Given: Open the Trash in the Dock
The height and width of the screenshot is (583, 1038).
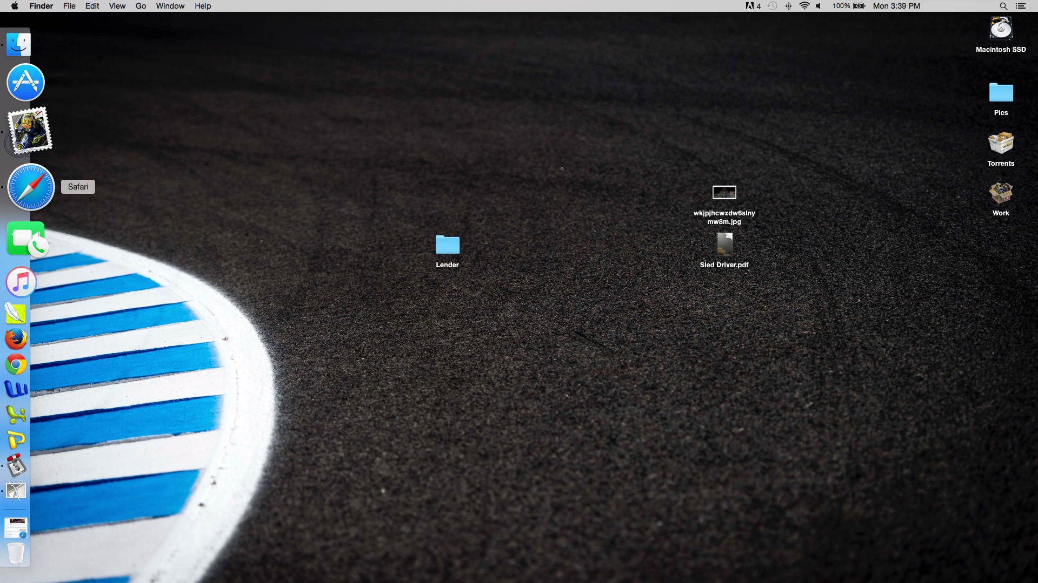Looking at the screenshot, I should 16,553.
